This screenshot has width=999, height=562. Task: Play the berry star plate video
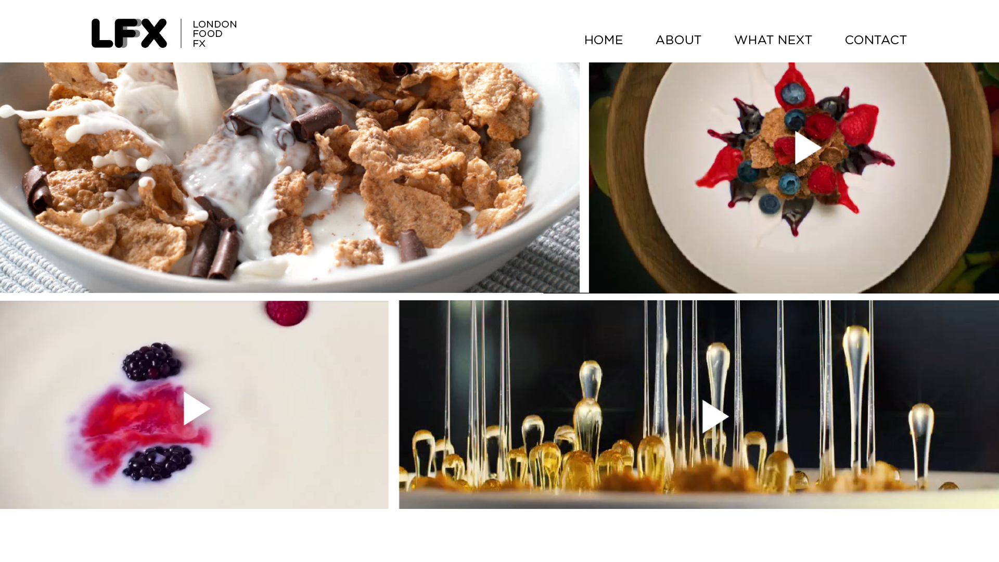coord(808,148)
